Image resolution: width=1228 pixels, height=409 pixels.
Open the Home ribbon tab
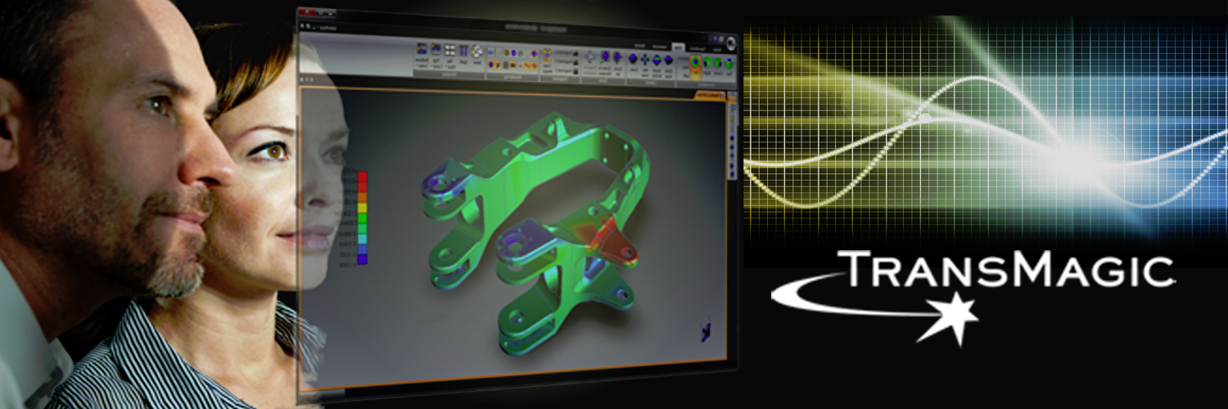(x=717, y=49)
